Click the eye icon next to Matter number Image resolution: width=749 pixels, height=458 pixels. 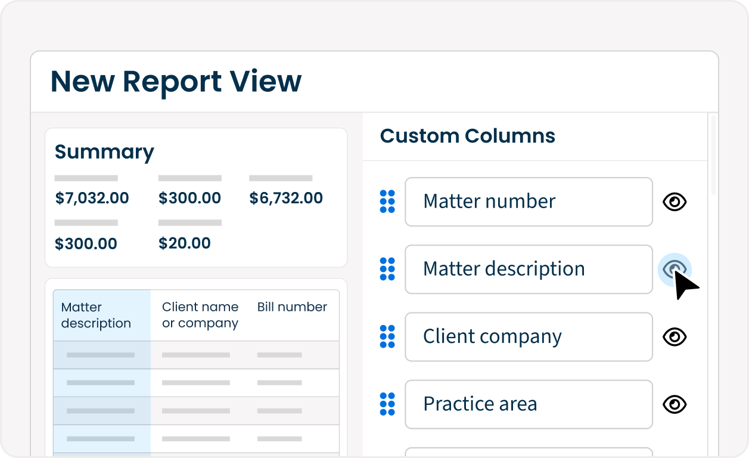pyautogui.click(x=674, y=202)
